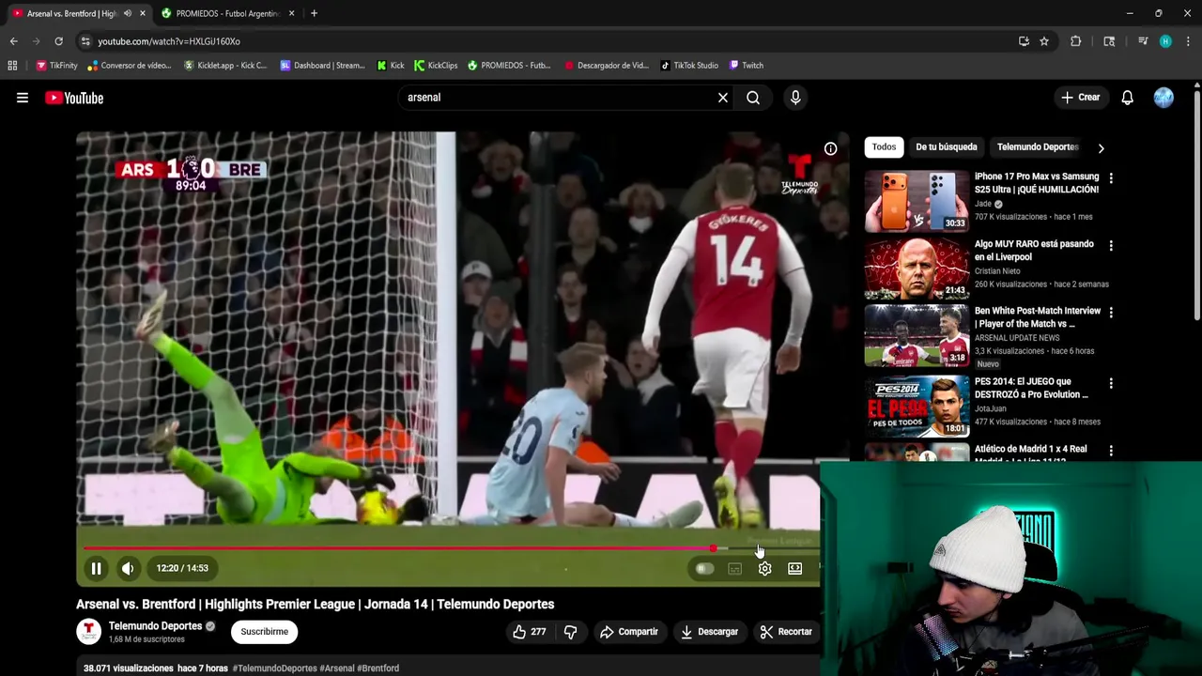Open the Dashboard Stream bookmark
1202x676 pixels.
[323, 66]
